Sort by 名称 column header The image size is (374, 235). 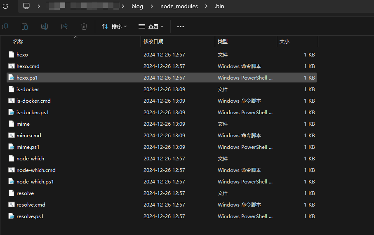pyautogui.click(x=18, y=42)
